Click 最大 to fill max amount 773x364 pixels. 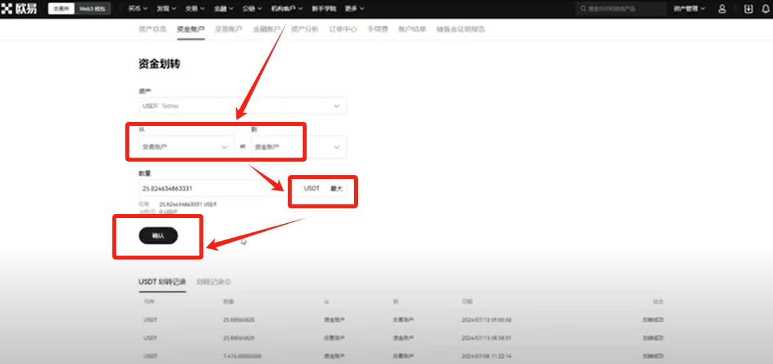(336, 188)
